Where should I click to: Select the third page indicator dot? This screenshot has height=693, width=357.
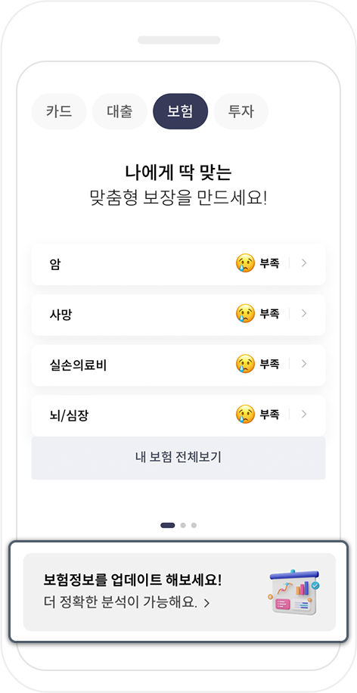194,526
